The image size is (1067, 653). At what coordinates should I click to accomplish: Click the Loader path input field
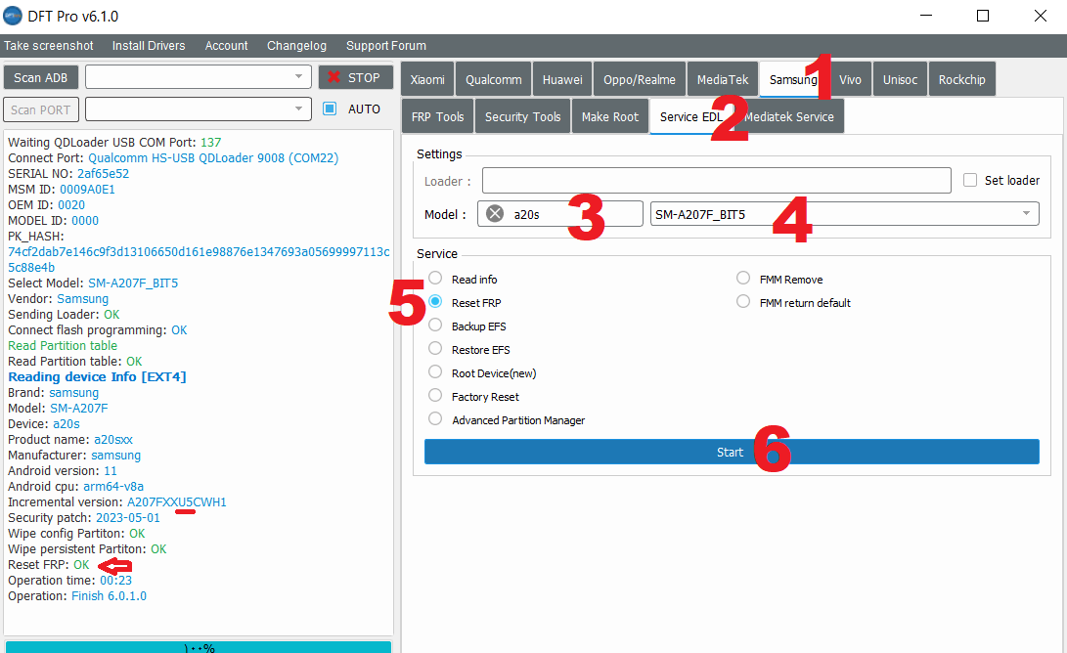pyautogui.click(x=716, y=180)
